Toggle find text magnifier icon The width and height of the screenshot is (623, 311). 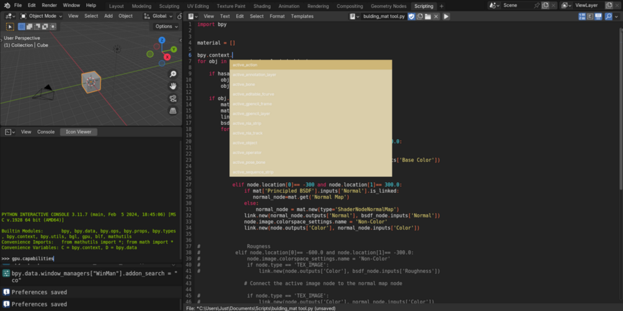608,16
